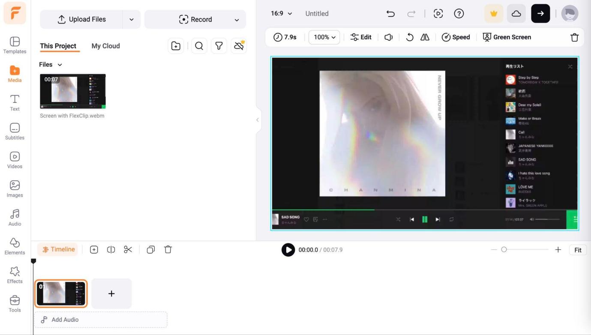This screenshot has height=335, width=591.
Task: Click the split clip icon
Action: 111,249
